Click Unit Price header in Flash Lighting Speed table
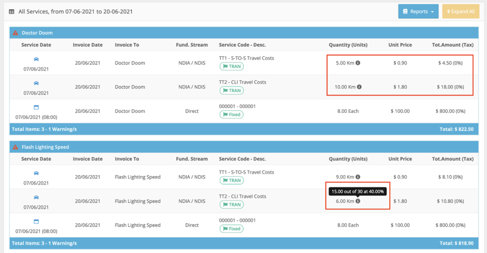Screen dimensions: 487x253 400,159
